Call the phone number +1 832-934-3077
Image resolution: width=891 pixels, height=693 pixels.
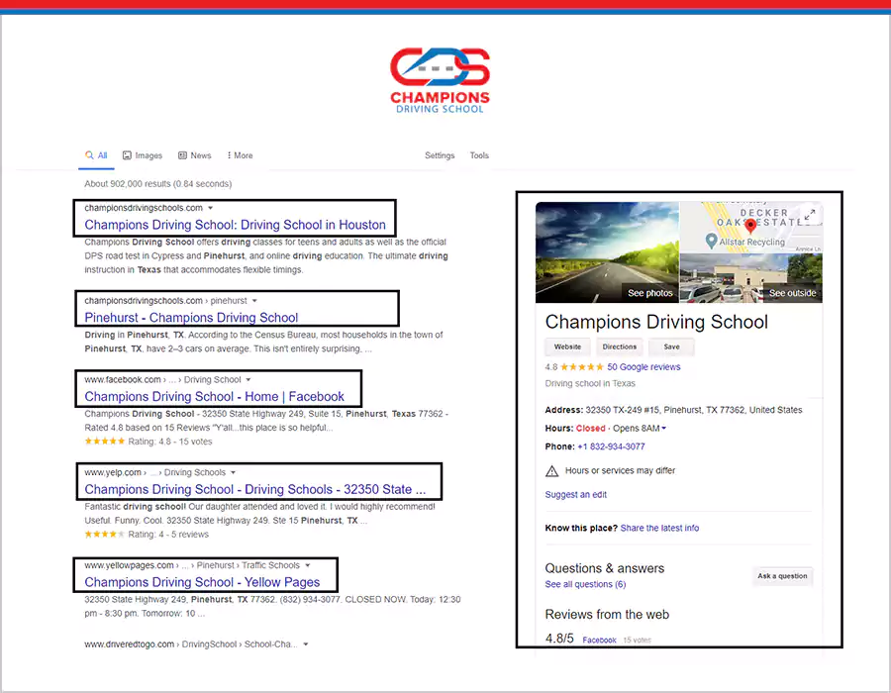(612, 446)
